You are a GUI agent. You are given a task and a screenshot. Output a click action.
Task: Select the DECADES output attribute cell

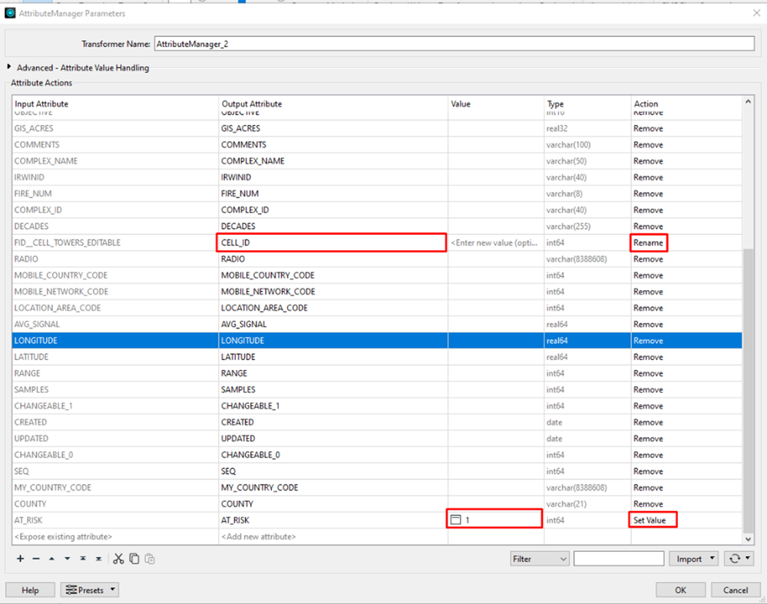[332, 226]
